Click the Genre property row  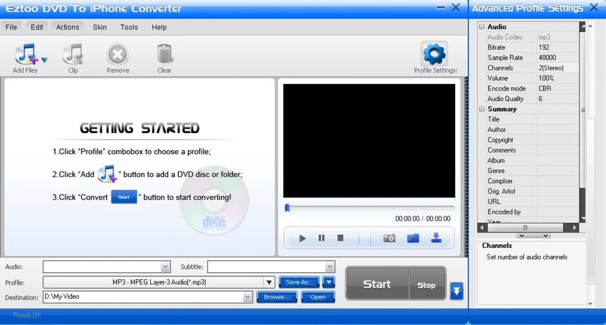[532, 171]
